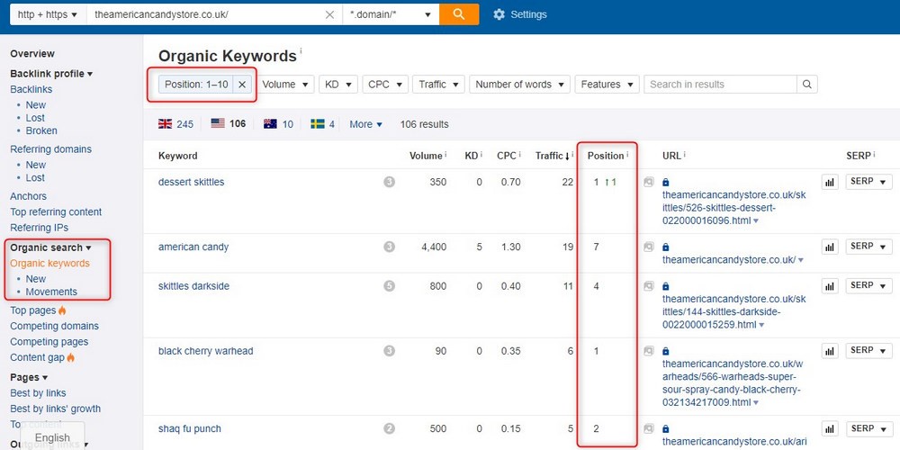The image size is (900, 450).
Task: Expand the More countries dropdown
Action: point(365,124)
